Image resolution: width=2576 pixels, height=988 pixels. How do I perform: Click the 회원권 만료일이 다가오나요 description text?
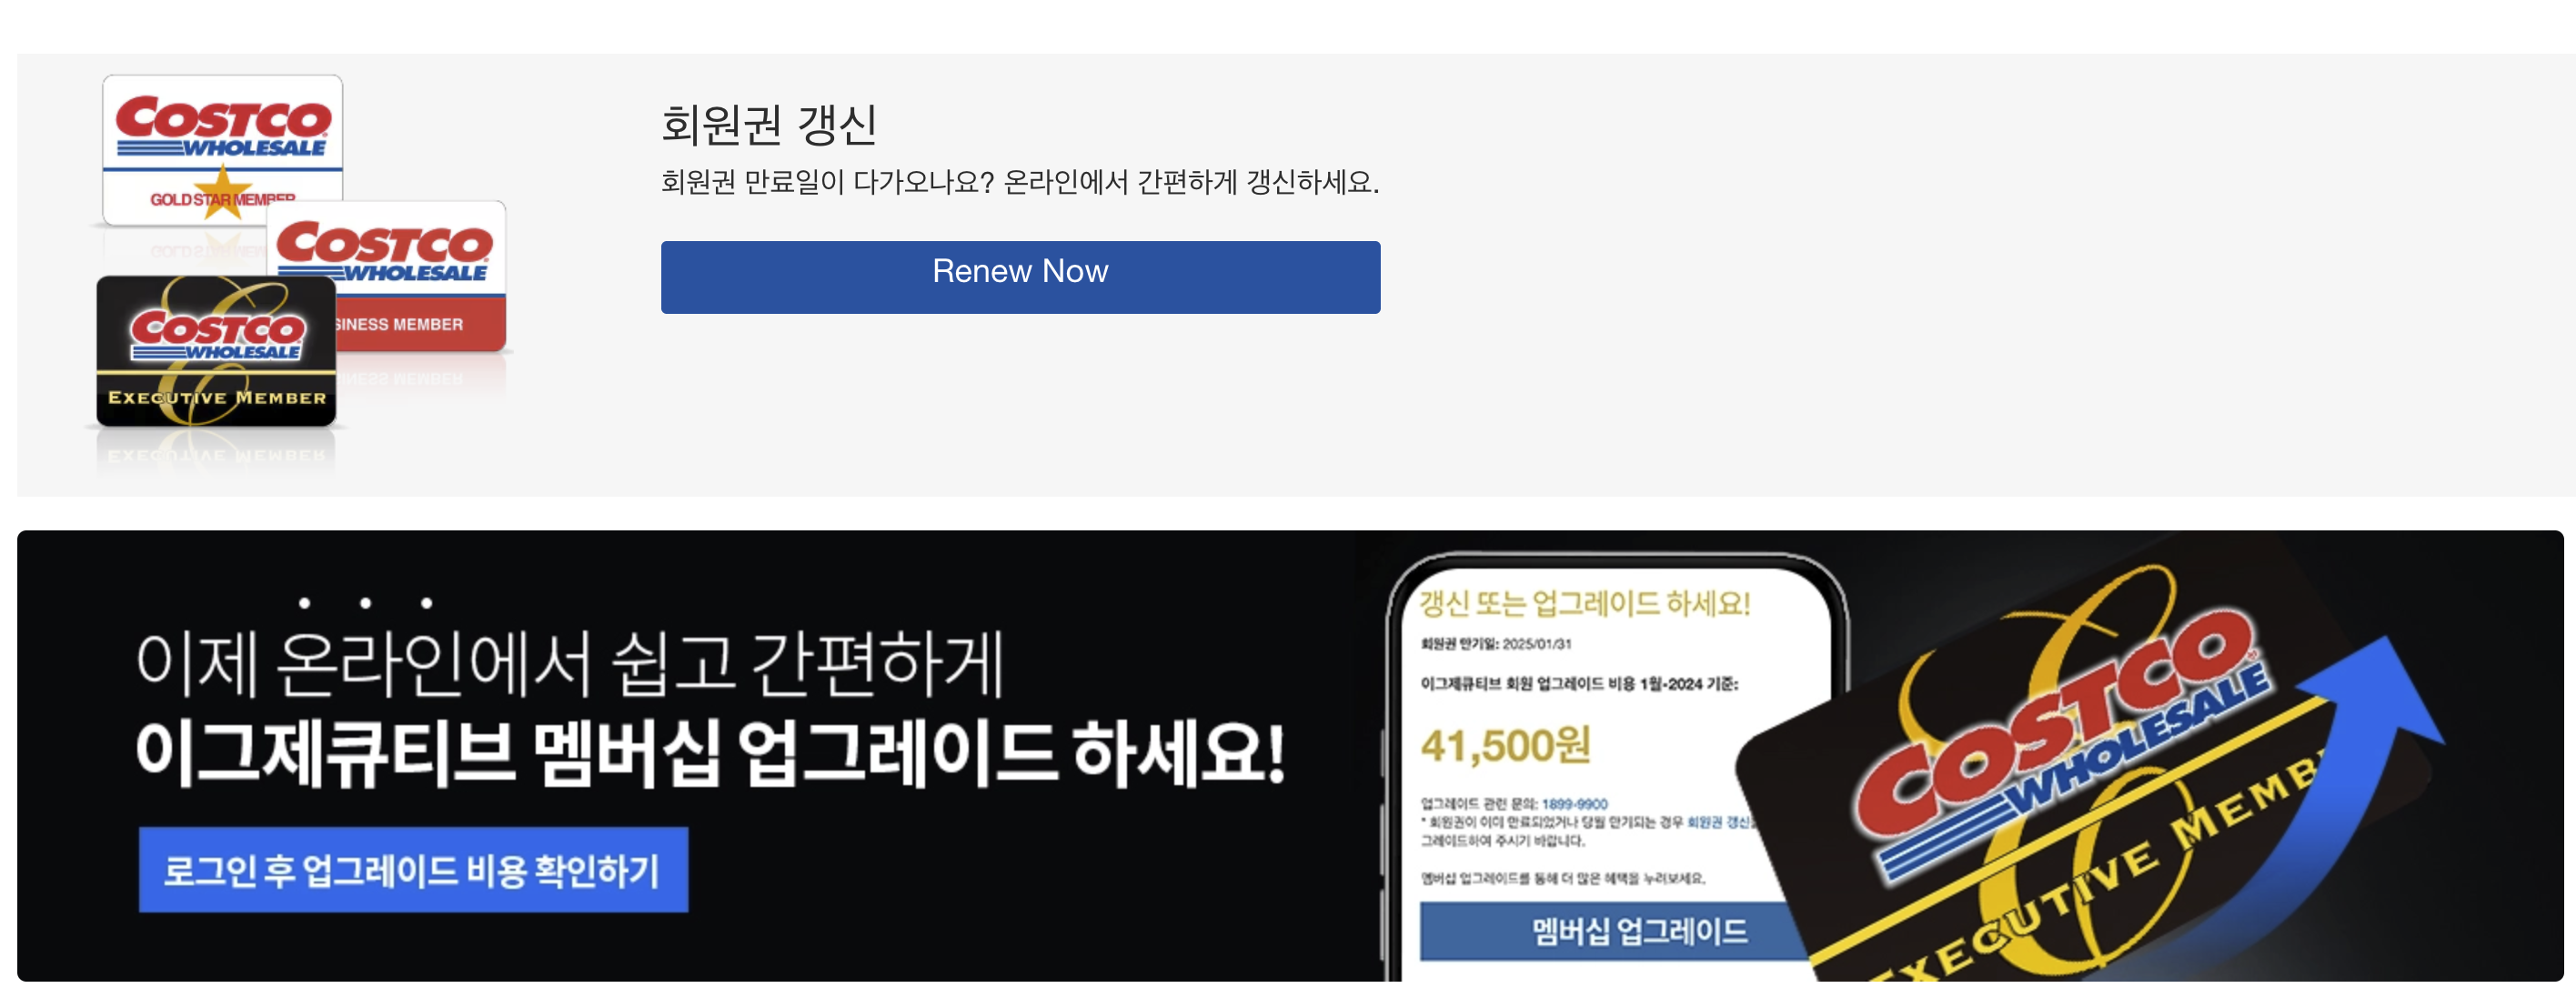pyautogui.click(x=1020, y=182)
